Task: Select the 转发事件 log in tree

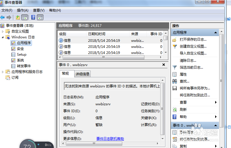Action: click(24, 66)
